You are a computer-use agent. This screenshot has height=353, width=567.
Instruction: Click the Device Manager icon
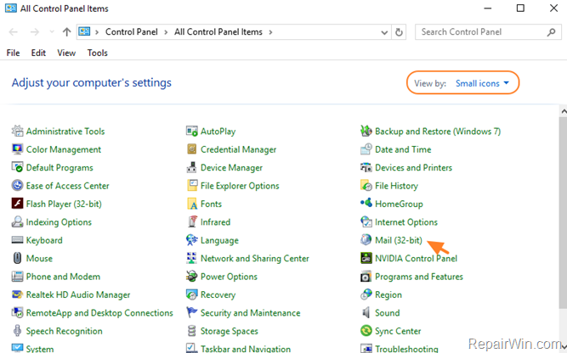coord(191,167)
